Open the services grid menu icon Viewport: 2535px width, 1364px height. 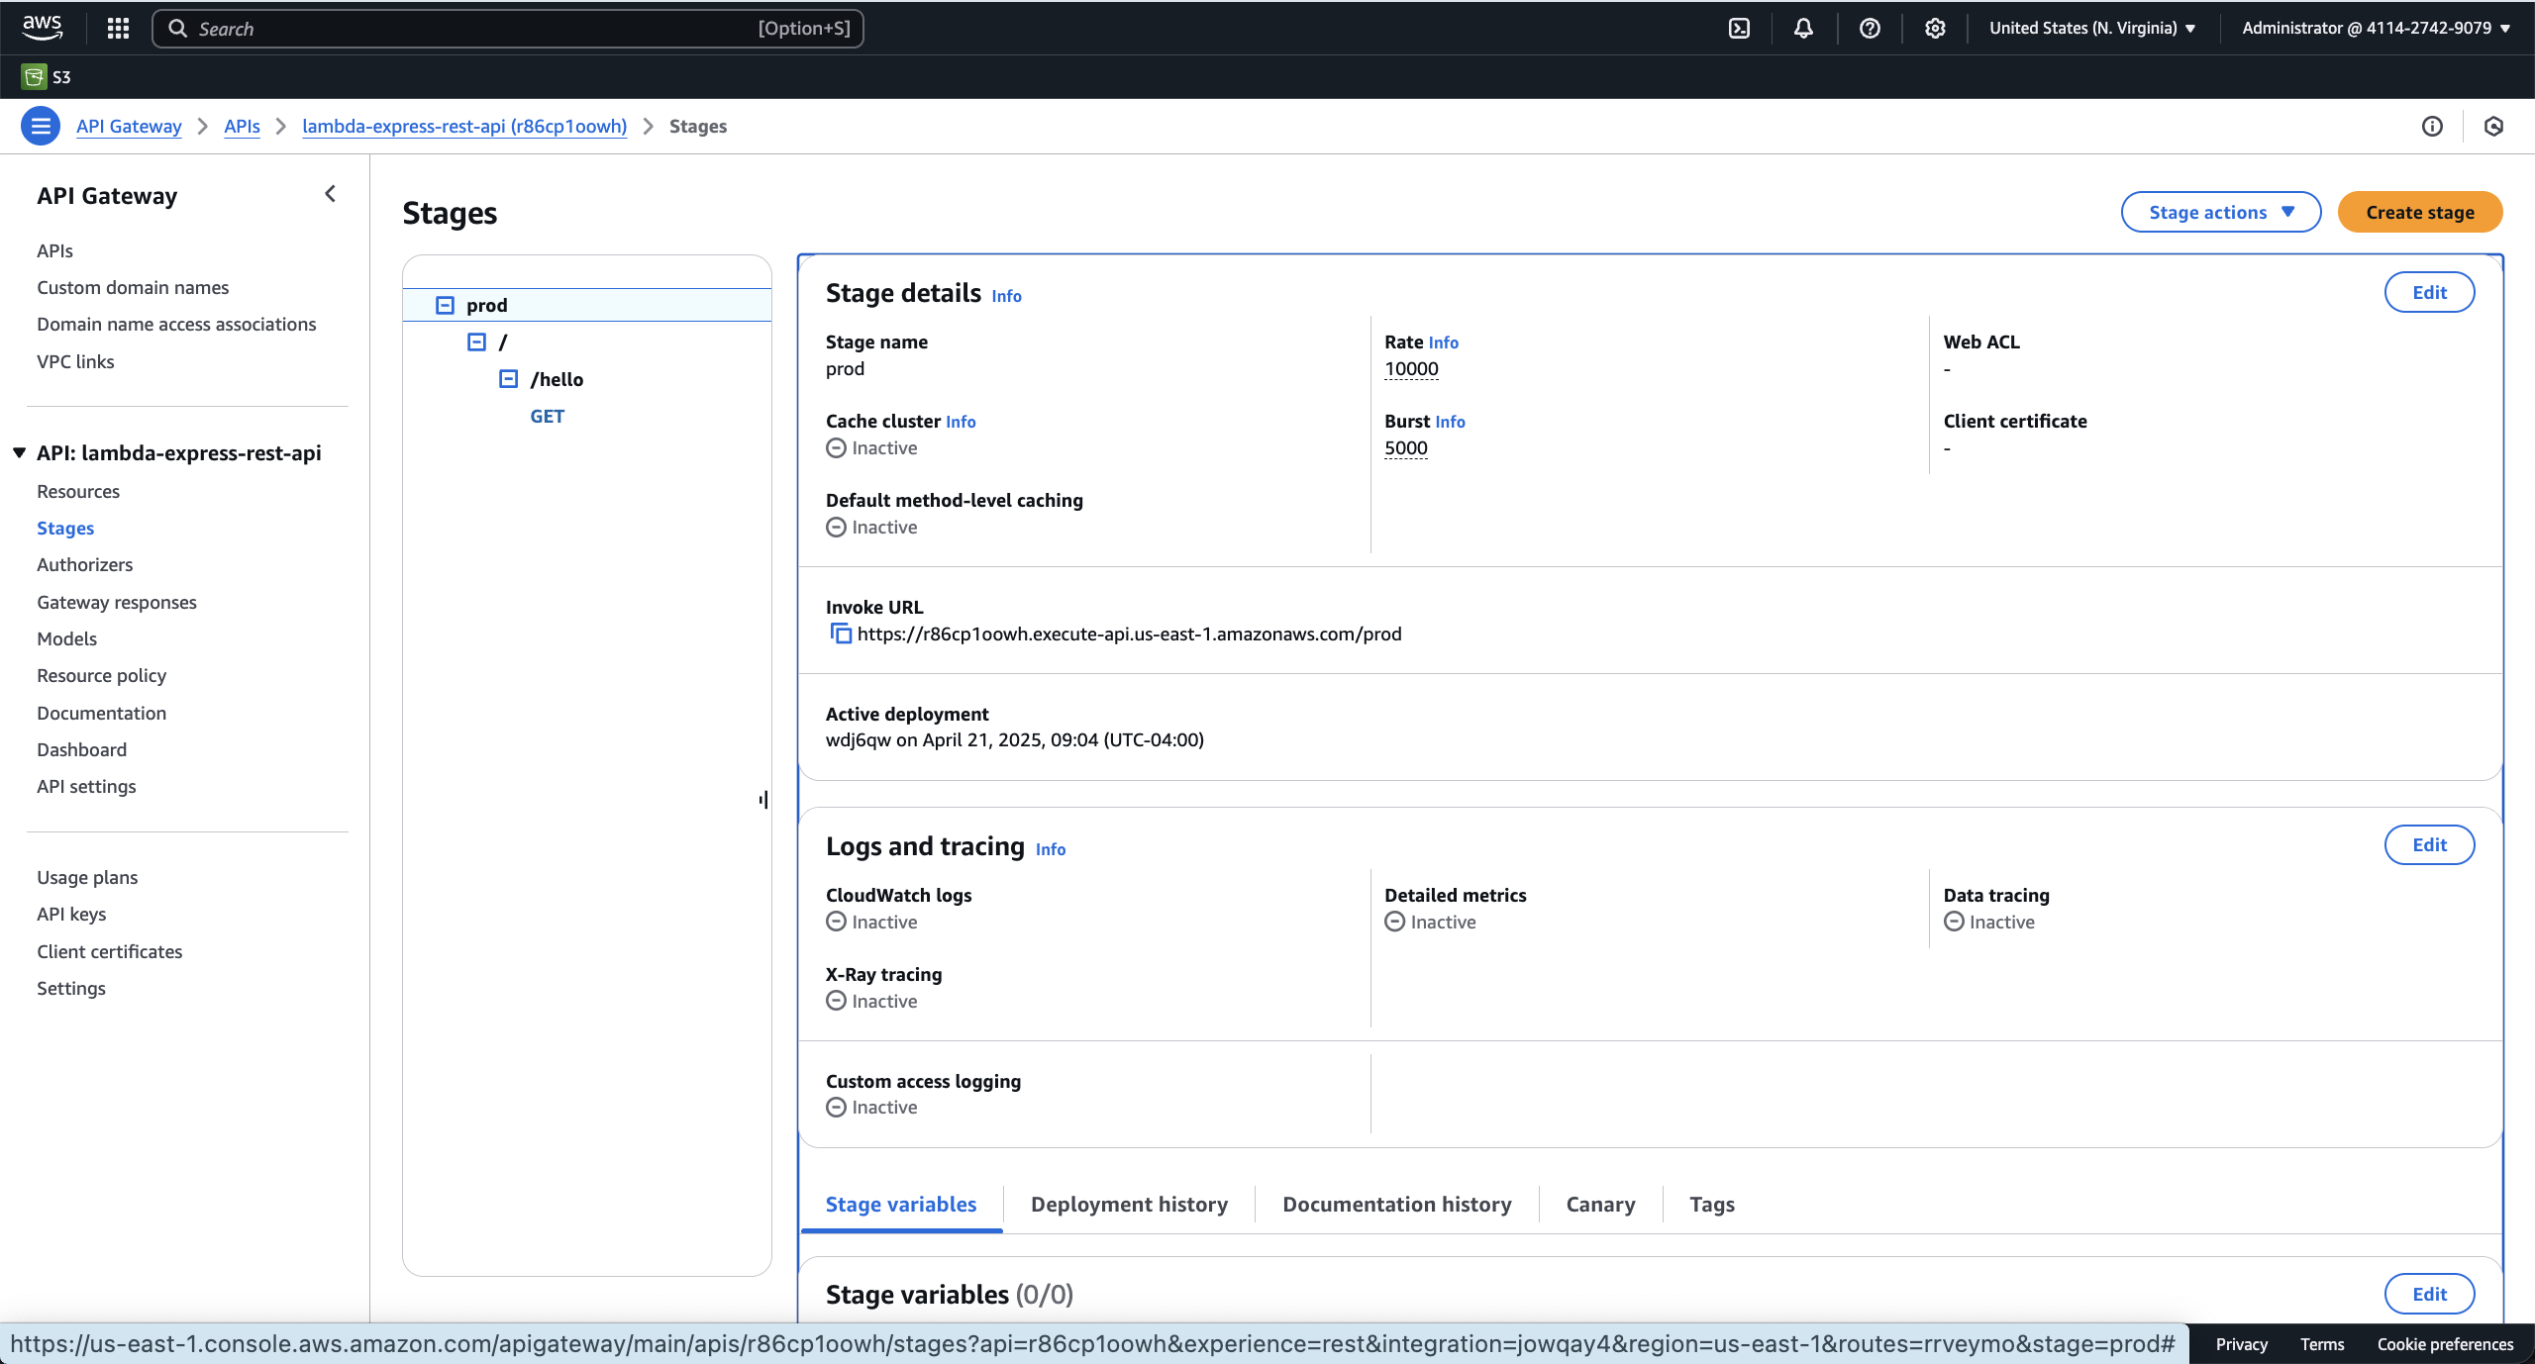pyautogui.click(x=118, y=28)
